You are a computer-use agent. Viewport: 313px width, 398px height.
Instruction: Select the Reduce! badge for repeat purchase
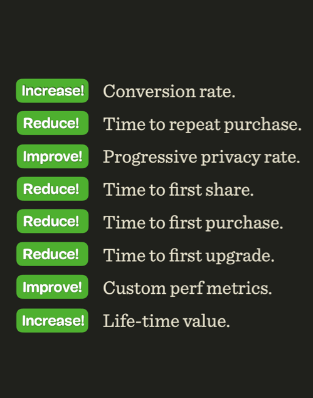click(53, 123)
